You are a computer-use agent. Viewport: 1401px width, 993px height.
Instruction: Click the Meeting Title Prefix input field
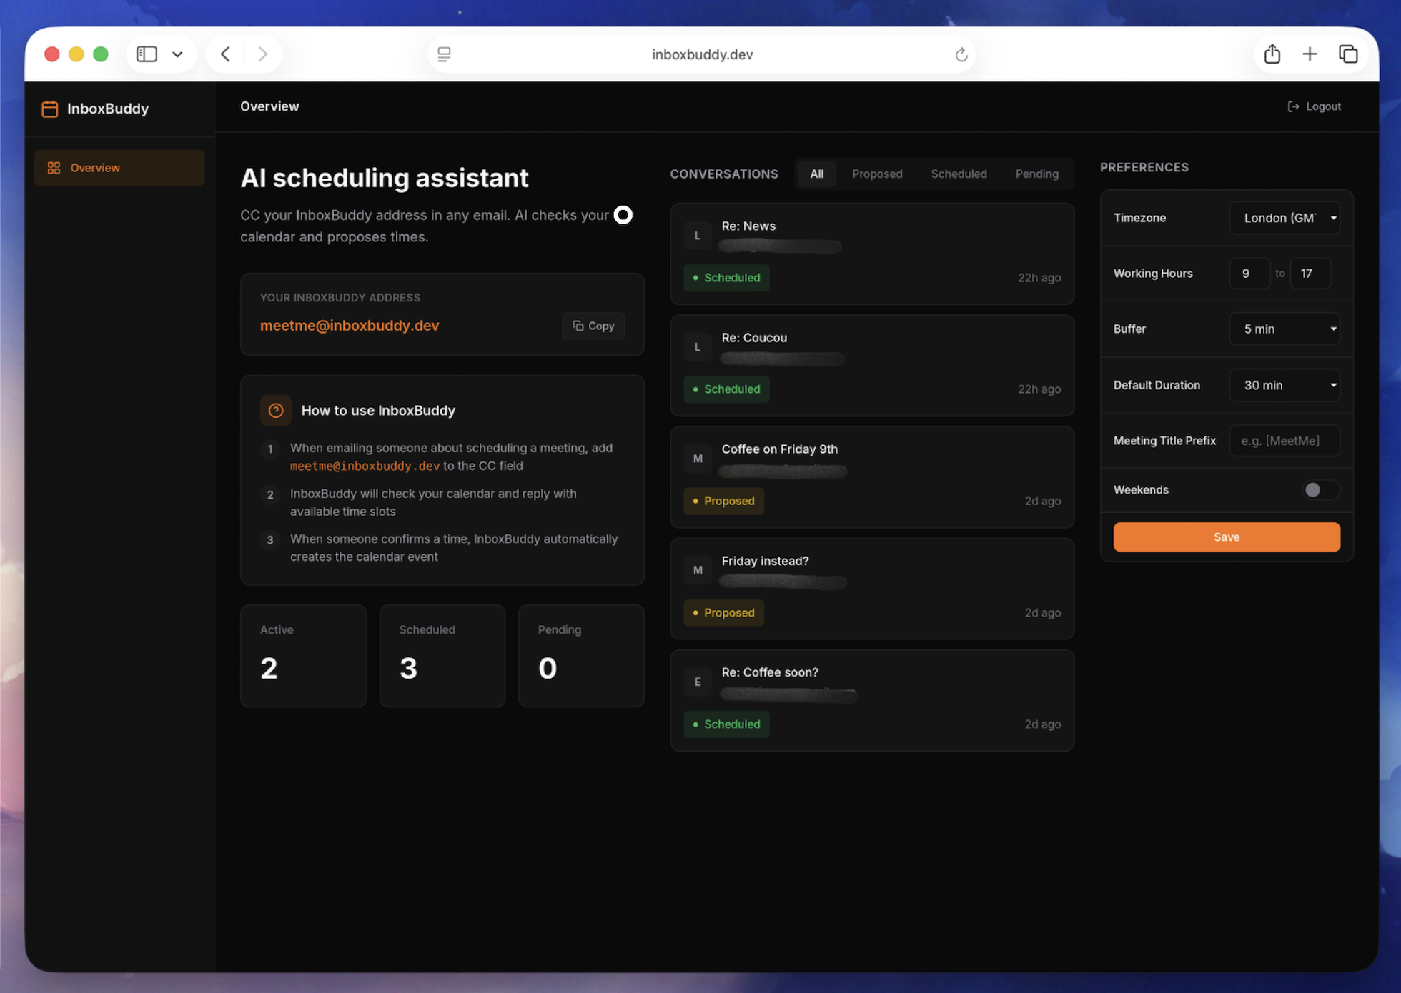click(1284, 441)
